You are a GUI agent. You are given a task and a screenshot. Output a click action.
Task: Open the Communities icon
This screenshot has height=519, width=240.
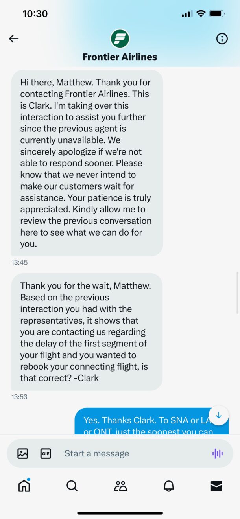[120, 486]
